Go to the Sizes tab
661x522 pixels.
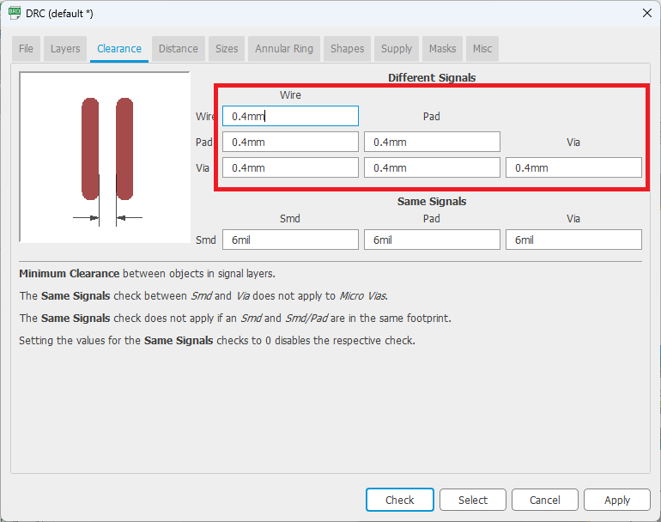227,49
